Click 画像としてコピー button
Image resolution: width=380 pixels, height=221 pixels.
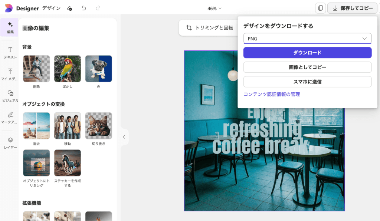(307, 67)
